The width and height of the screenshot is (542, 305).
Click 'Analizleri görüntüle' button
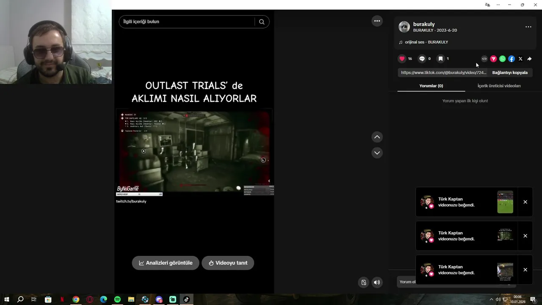(x=166, y=263)
